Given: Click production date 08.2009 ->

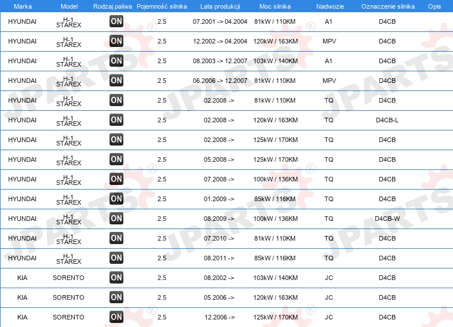Looking at the screenshot, I should click(219, 219).
